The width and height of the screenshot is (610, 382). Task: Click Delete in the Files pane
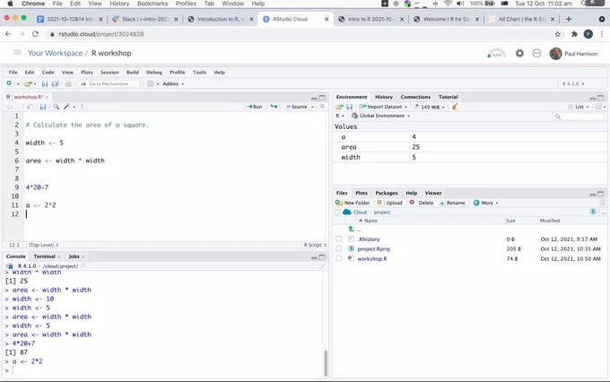pyautogui.click(x=422, y=203)
